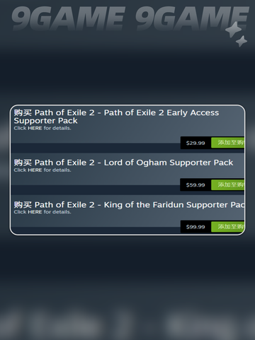
Task: Click the dark bar left of $99.99
Action: point(96,230)
